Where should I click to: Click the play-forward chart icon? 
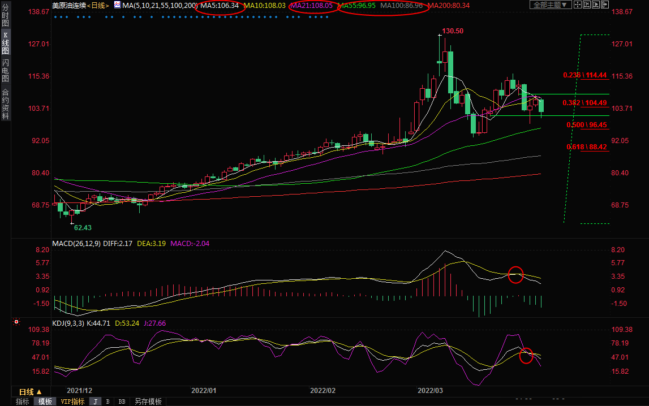[x=596, y=5]
